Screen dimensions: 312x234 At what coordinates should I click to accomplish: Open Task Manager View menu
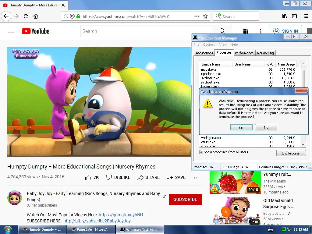point(223,44)
